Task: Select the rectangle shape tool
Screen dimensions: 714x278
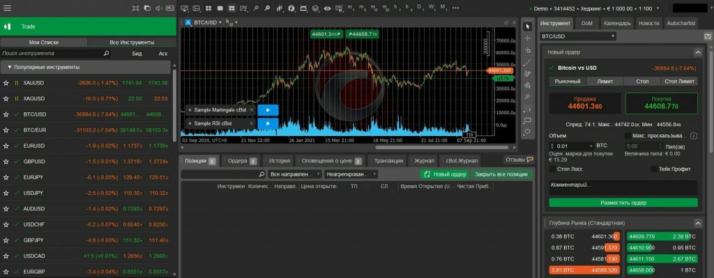Action: pos(528,121)
